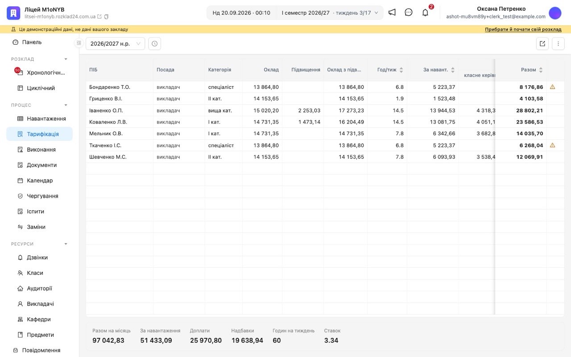This screenshot has height=357, width=571.
Task: Copy the school URL via copy icon
Action: (106, 17)
